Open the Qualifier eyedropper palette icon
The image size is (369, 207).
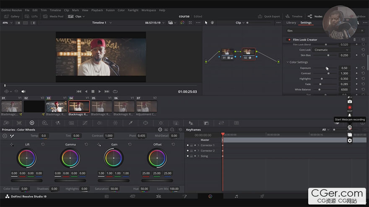click(x=130, y=123)
